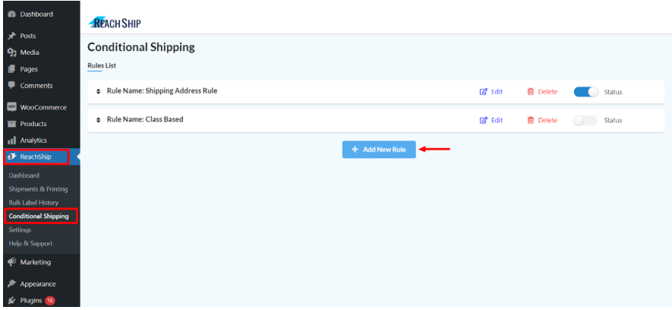672x310 pixels.
Task: Open ReachShip Dashboard submenu item
Action: [x=24, y=176]
